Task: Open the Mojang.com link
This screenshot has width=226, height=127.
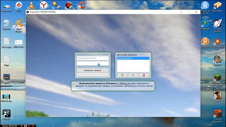Action: (x=124, y=83)
